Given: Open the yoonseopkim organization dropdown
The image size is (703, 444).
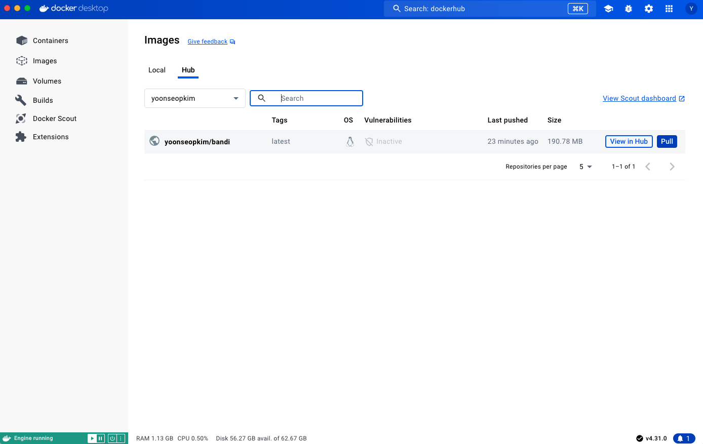Looking at the screenshot, I should point(195,98).
